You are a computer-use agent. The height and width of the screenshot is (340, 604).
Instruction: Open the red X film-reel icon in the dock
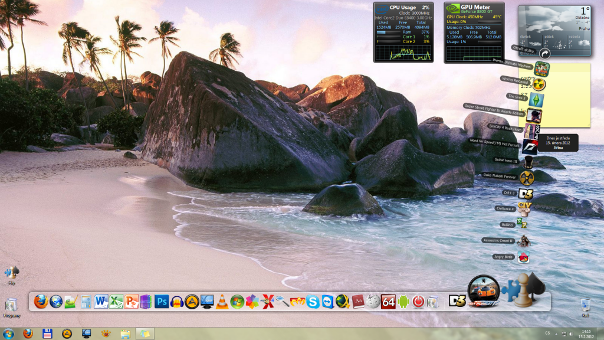(267, 302)
